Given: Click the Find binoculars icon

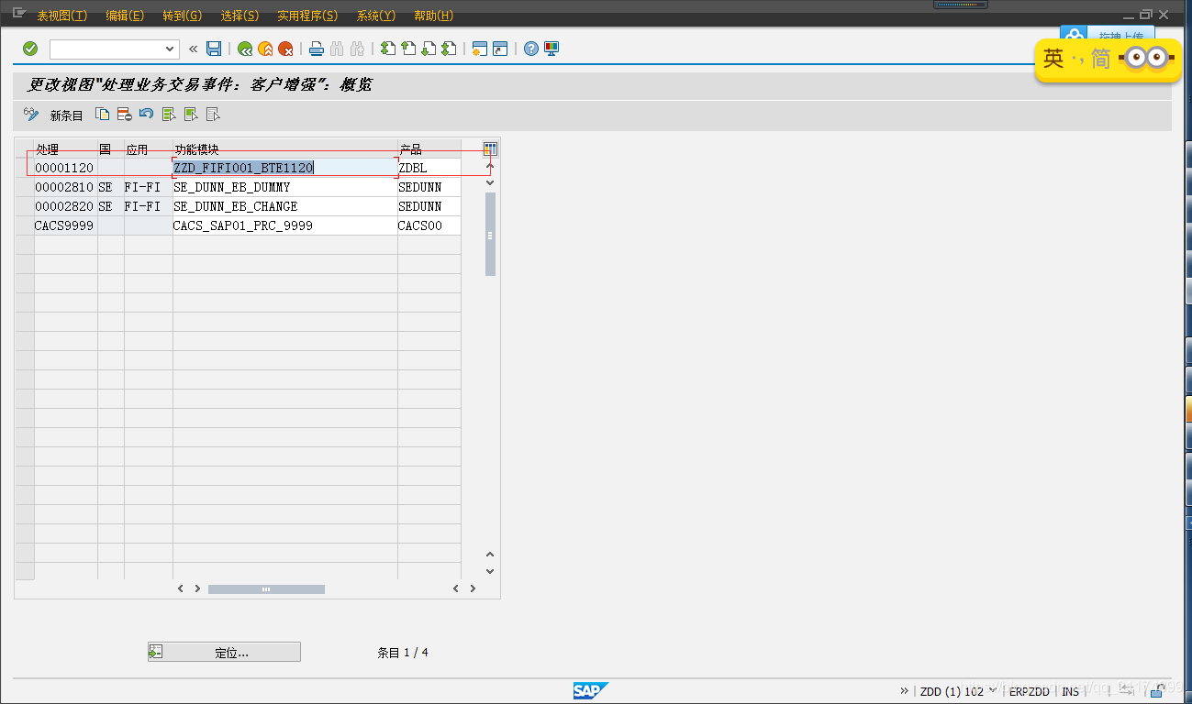Looking at the screenshot, I should [338, 49].
